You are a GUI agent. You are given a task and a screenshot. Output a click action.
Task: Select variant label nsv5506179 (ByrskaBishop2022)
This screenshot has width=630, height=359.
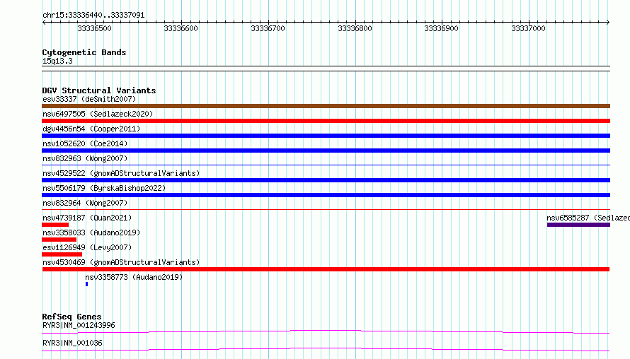pos(104,188)
